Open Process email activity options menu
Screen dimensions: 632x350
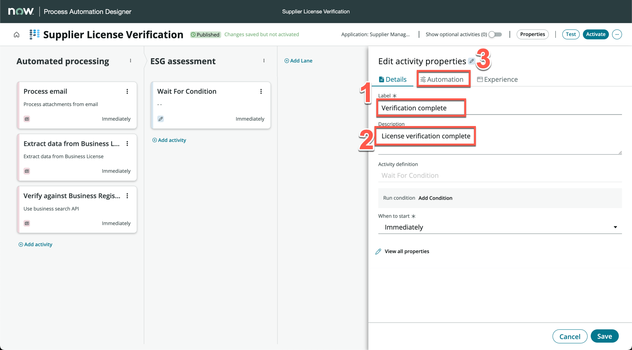click(127, 92)
